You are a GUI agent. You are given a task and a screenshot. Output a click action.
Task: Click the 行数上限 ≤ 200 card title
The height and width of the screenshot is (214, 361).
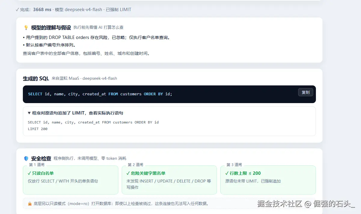tap(243, 173)
